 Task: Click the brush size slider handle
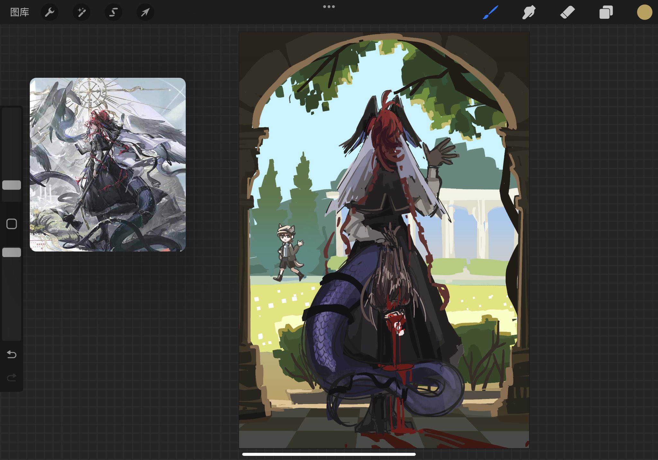point(12,185)
